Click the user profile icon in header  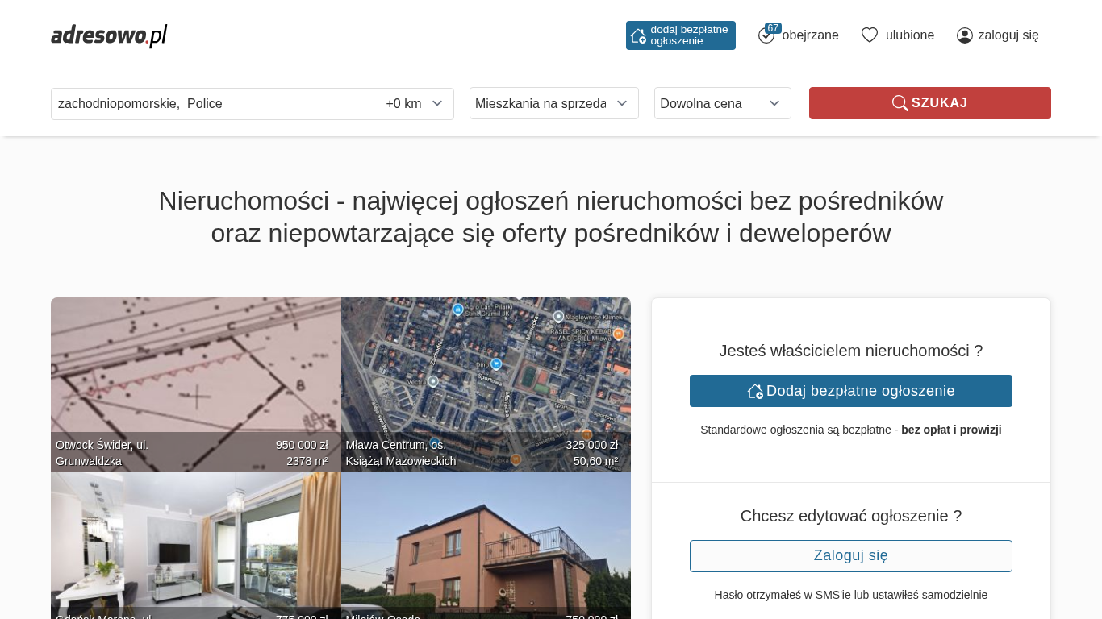pyautogui.click(x=965, y=35)
